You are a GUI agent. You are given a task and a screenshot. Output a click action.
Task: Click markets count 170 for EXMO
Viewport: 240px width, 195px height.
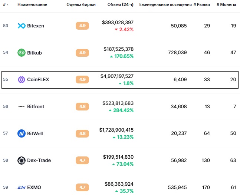pyautogui.click(x=206, y=187)
